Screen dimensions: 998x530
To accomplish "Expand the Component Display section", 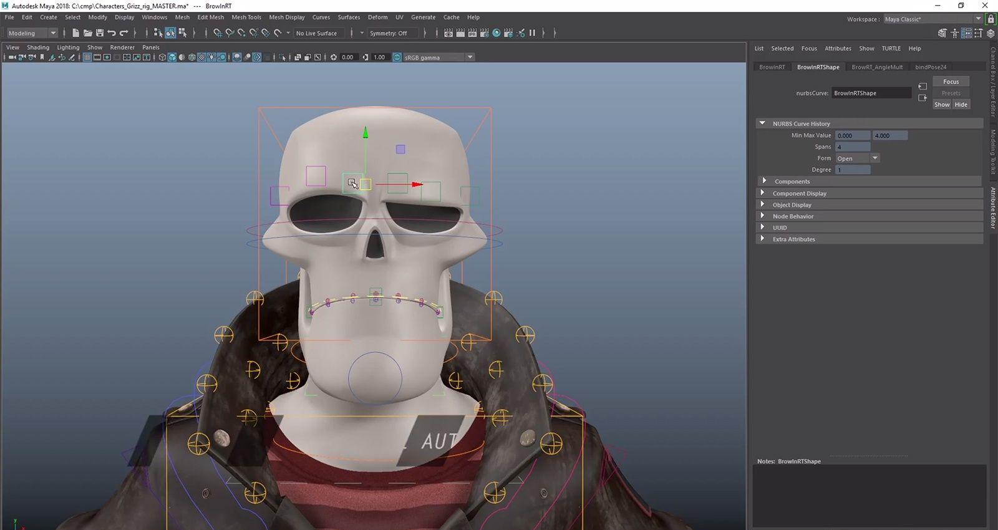I will click(762, 193).
